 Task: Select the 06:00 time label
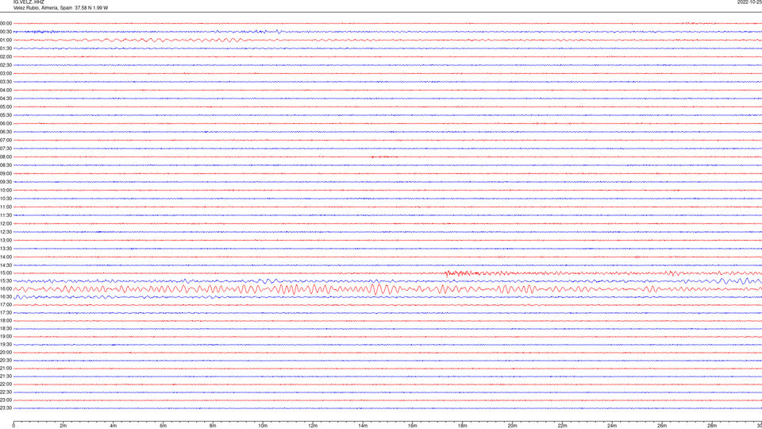pos(6,124)
